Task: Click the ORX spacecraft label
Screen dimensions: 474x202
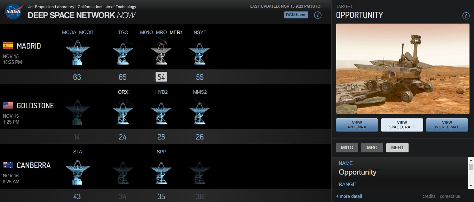Action: click(x=123, y=92)
